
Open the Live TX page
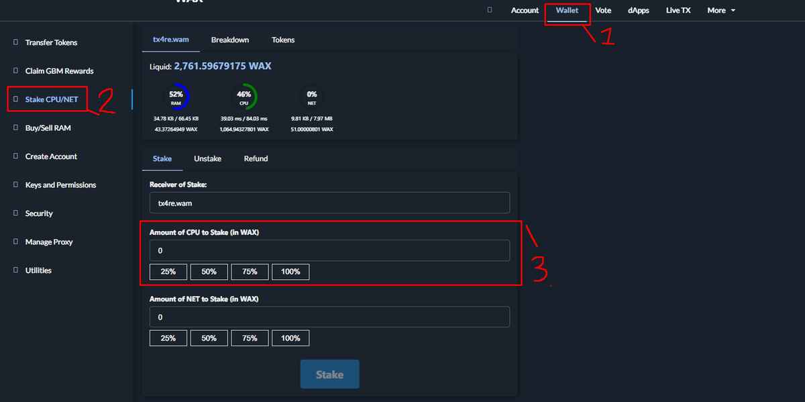click(x=678, y=10)
